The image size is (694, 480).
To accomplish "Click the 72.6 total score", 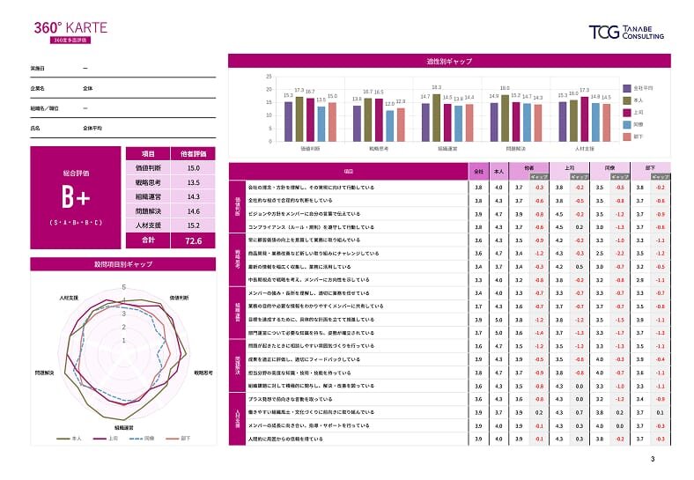I will (x=194, y=240).
